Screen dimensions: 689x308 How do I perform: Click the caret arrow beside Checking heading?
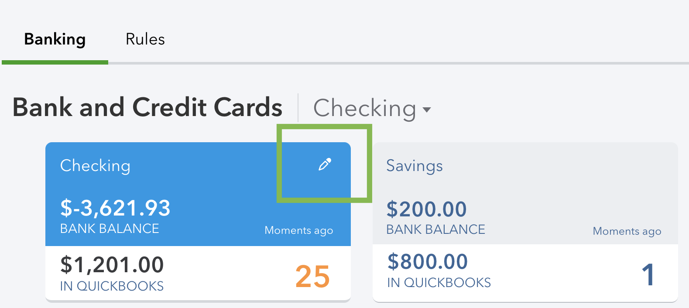pos(427,110)
